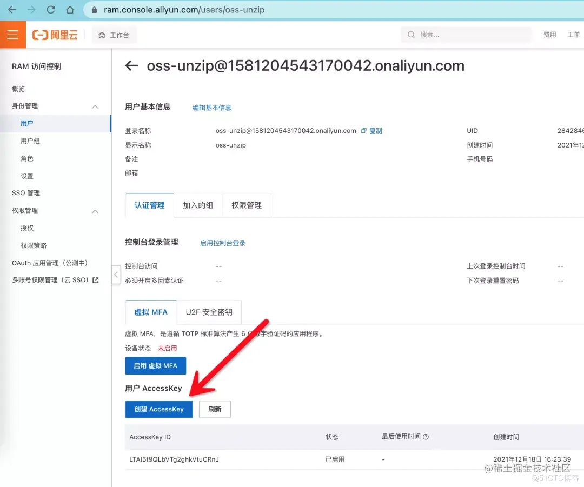Screen dimensions: 584x487
Task: Open 工作台 workbench button
Action: click(114, 35)
